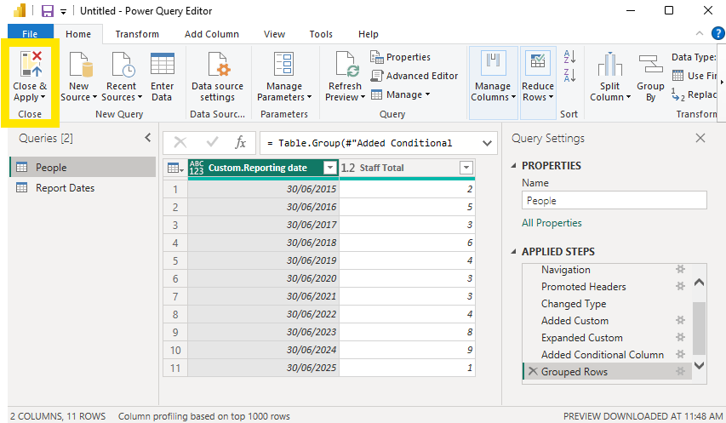The height and width of the screenshot is (423, 726).
Task: Click the Refresh Preview icon
Action: pos(347,64)
